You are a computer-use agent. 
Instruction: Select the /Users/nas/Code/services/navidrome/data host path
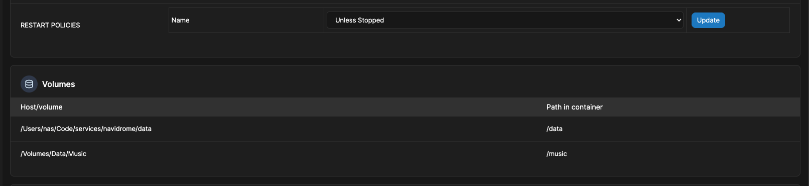(86, 128)
